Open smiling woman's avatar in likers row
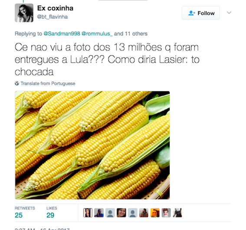This screenshot has width=246, height=230. (121, 213)
